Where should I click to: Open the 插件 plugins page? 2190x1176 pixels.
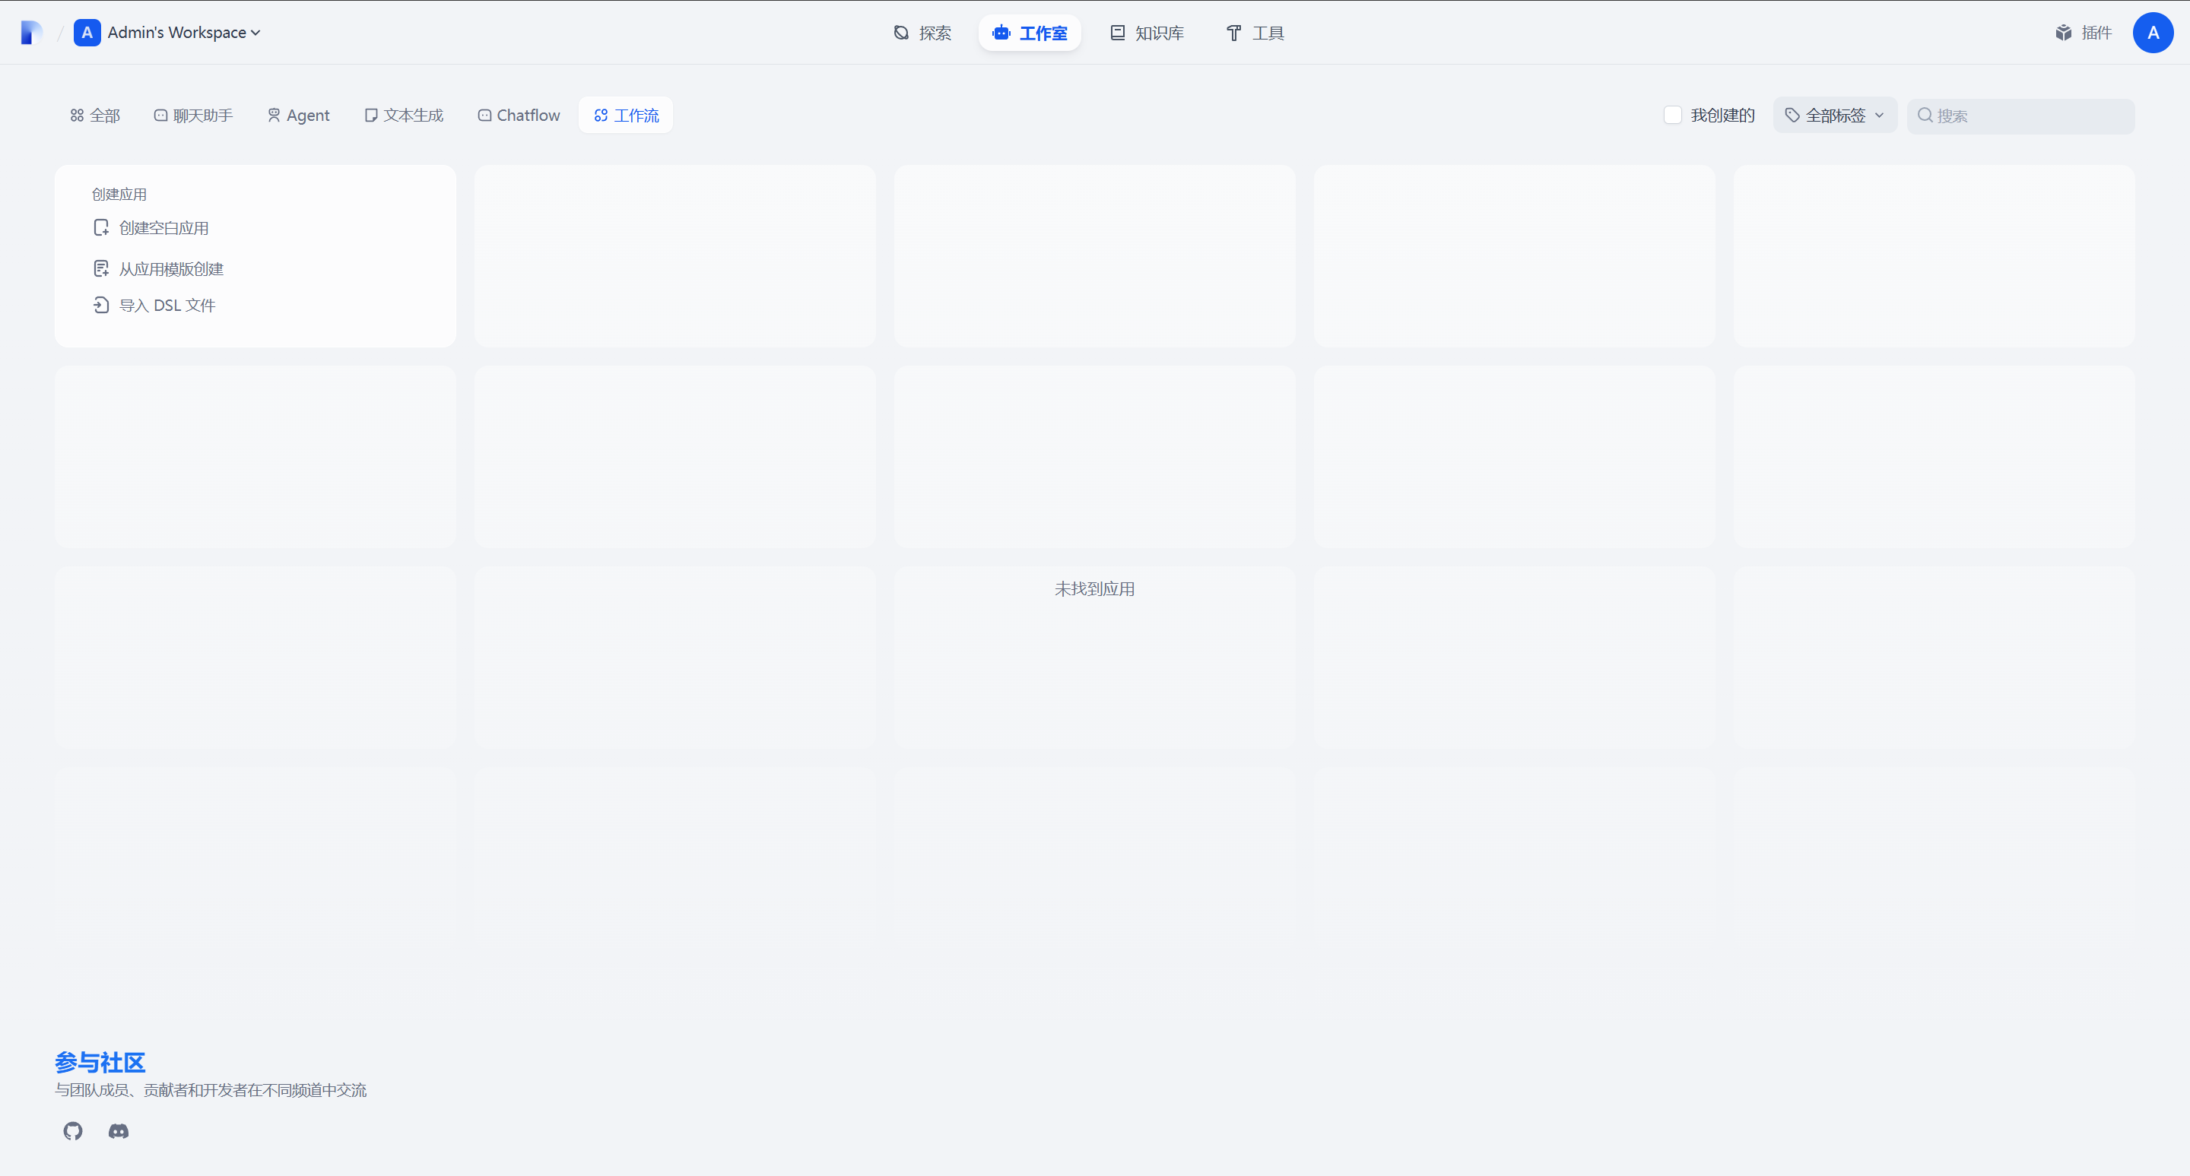click(2084, 32)
